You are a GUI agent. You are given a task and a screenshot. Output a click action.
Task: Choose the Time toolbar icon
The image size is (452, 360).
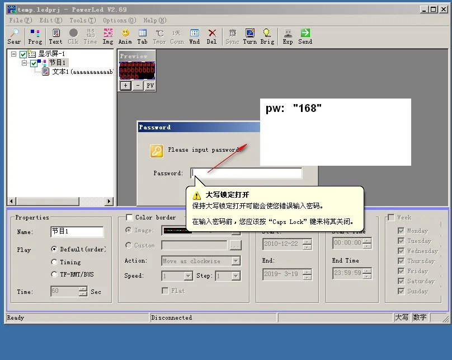(x=91, y=36)
